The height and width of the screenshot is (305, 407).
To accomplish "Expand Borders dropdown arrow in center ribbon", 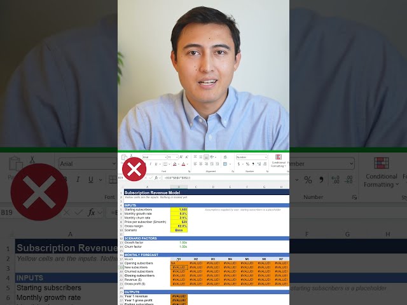I will click(169, 164).
